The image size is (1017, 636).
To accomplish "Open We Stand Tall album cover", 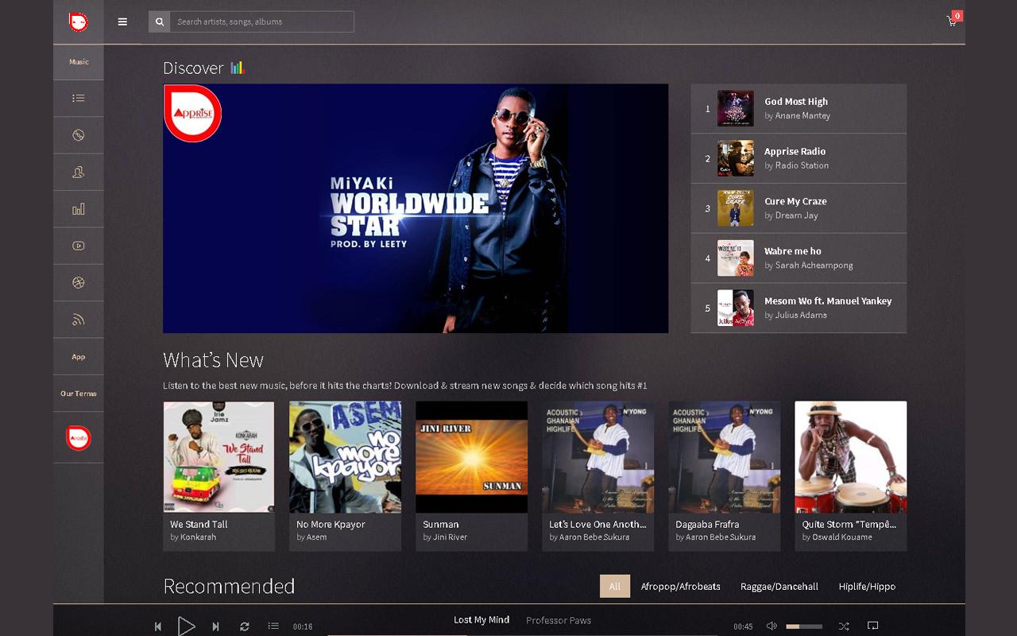I will [x=218, y=457].
